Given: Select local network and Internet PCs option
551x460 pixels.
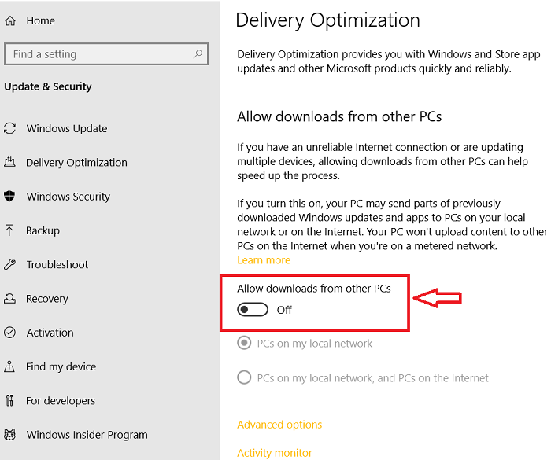Looking at the screenshot, I should pyautogui.click(x=244, y=377).
